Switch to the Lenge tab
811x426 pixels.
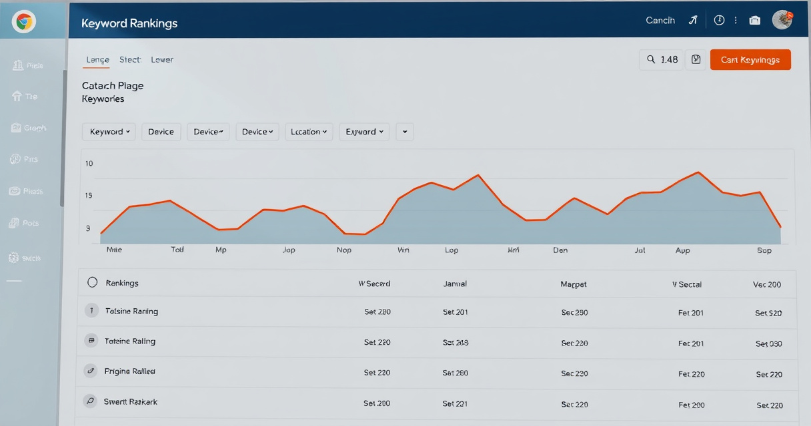97,60
